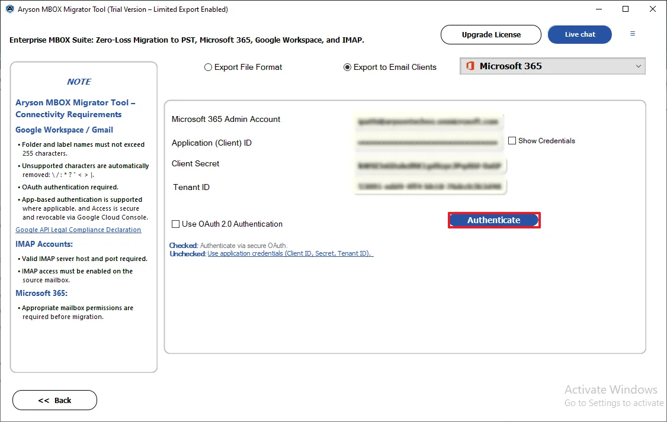
Task: Click 'Valid IMAP server host and port required.'
Action: [x=85, y=259]
